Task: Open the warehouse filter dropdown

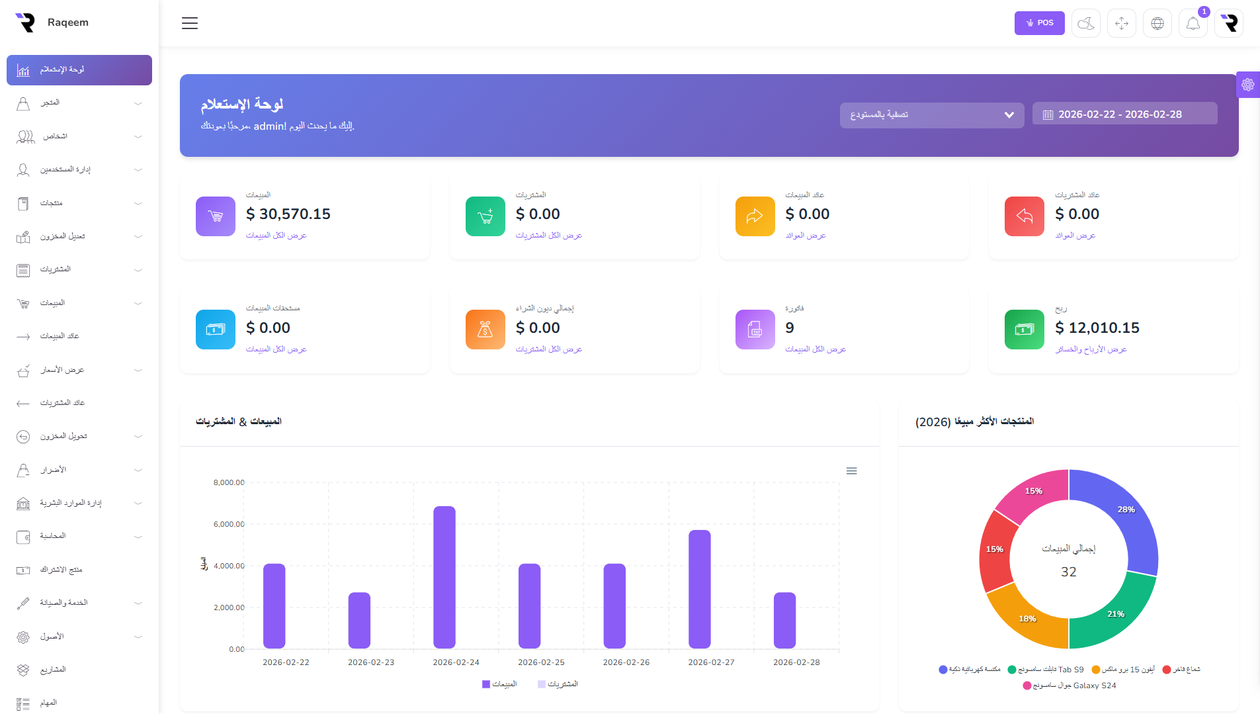Action: [x=931, y=115]
